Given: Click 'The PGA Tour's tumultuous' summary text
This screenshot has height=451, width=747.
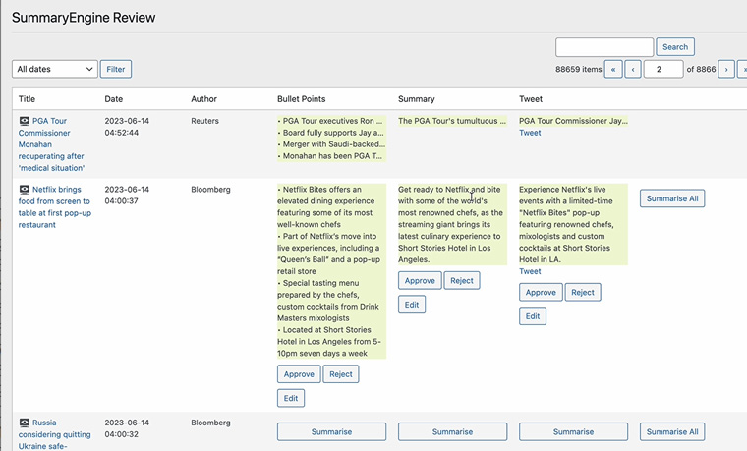Looking at the screenshot, I should click(x=452, y=121).
